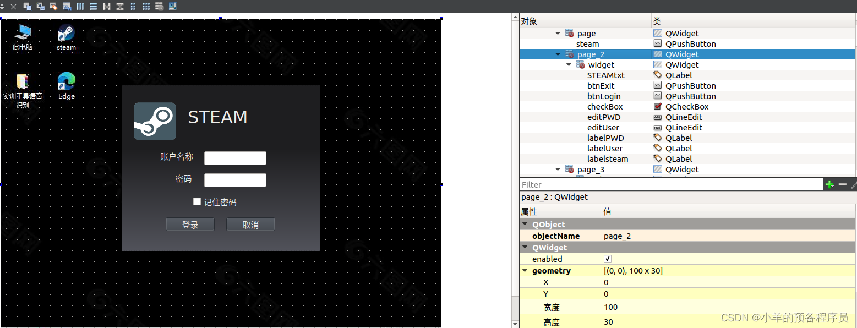
Task: Click the 属性 column header
Action: 560,211
